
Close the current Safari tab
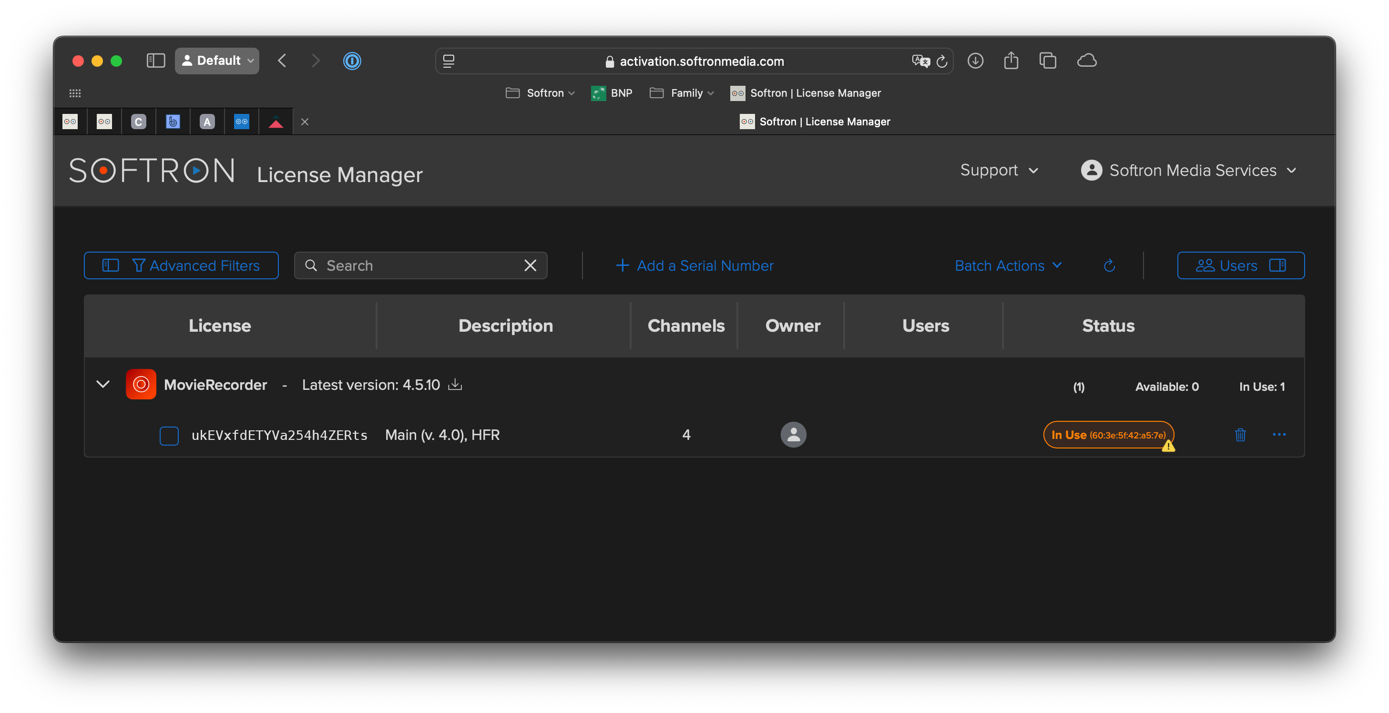coord(305,122)
